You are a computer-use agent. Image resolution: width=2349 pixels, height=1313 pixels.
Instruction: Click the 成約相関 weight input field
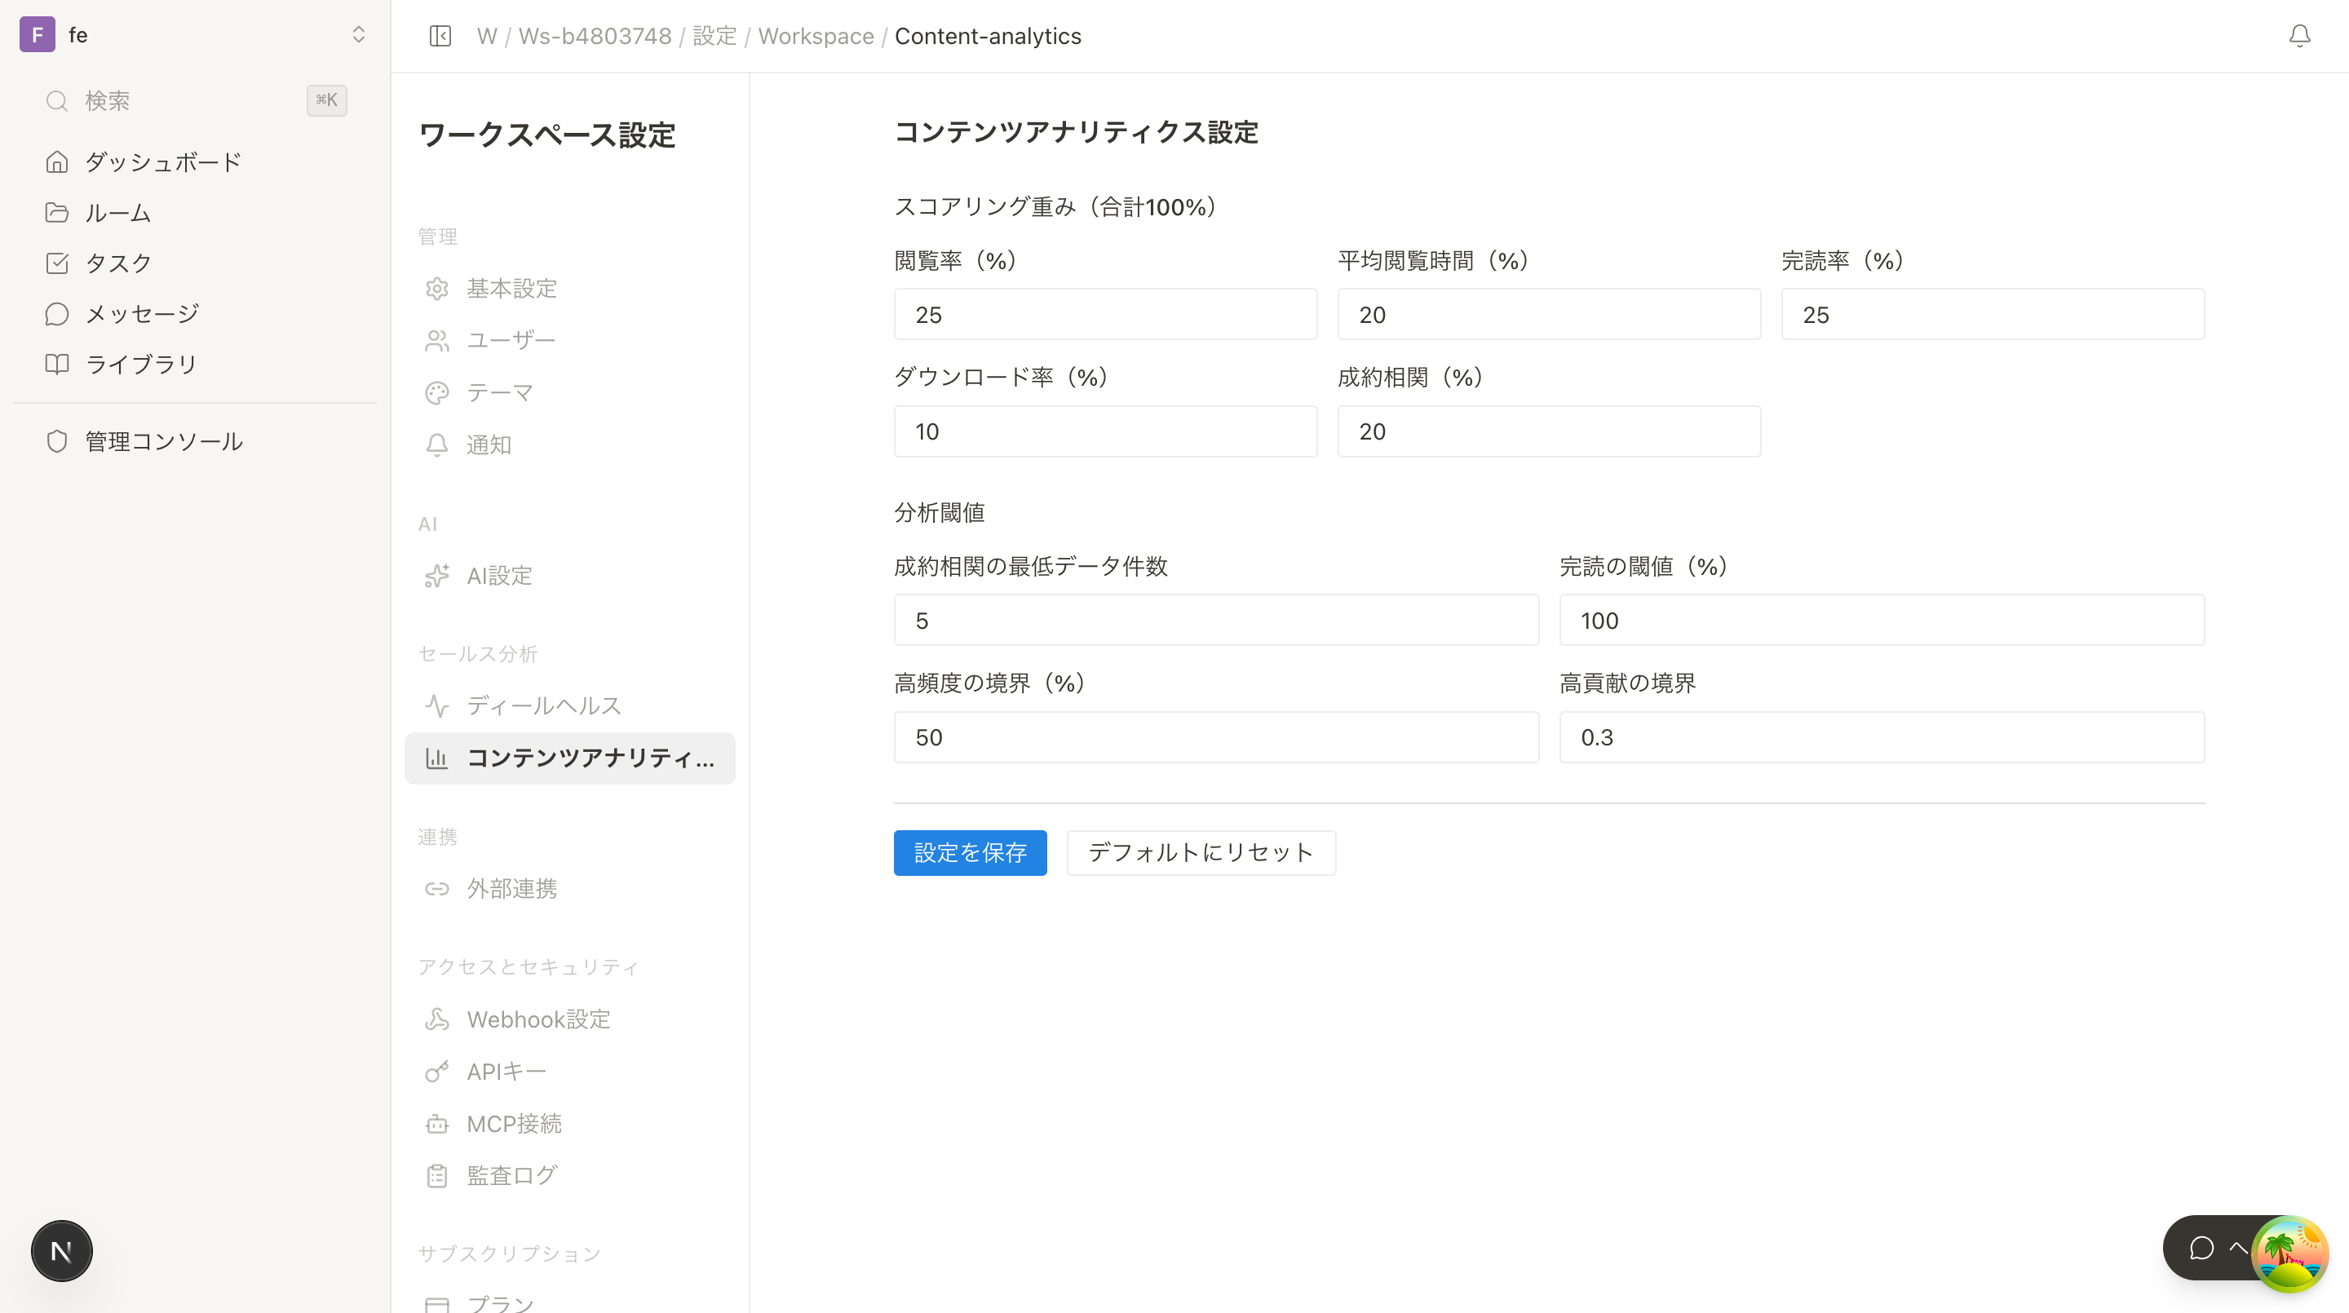[x=1548, y=431]
